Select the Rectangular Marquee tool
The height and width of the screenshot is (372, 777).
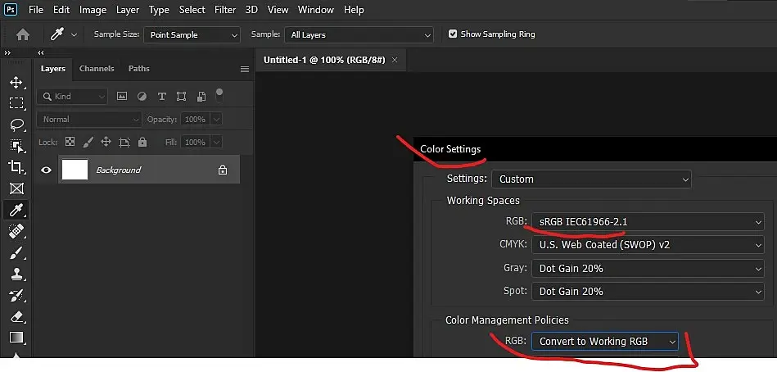click(16, 103)
